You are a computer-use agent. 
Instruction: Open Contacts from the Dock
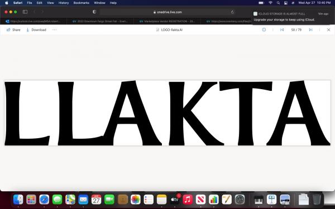pos(122,200)
